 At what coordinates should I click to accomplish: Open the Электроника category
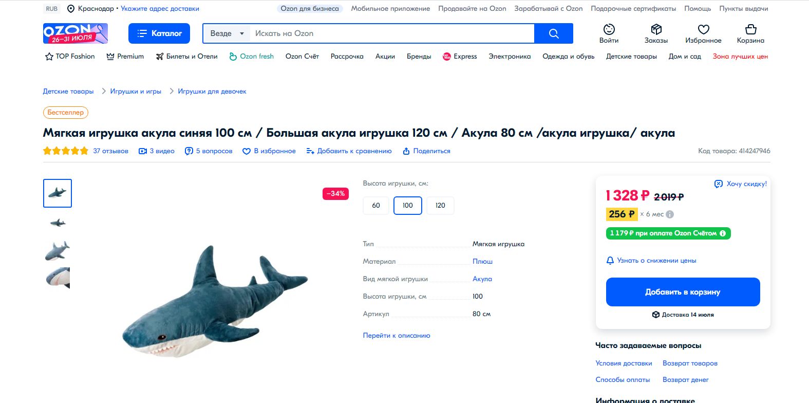click(x=510, y=57)
